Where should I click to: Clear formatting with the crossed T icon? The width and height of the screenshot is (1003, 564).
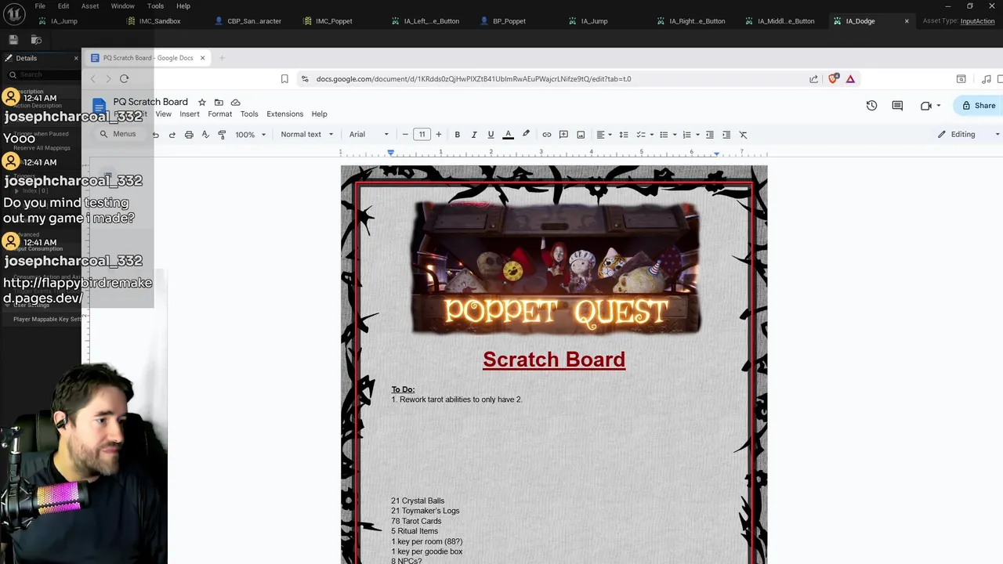(x=744, y=135)
